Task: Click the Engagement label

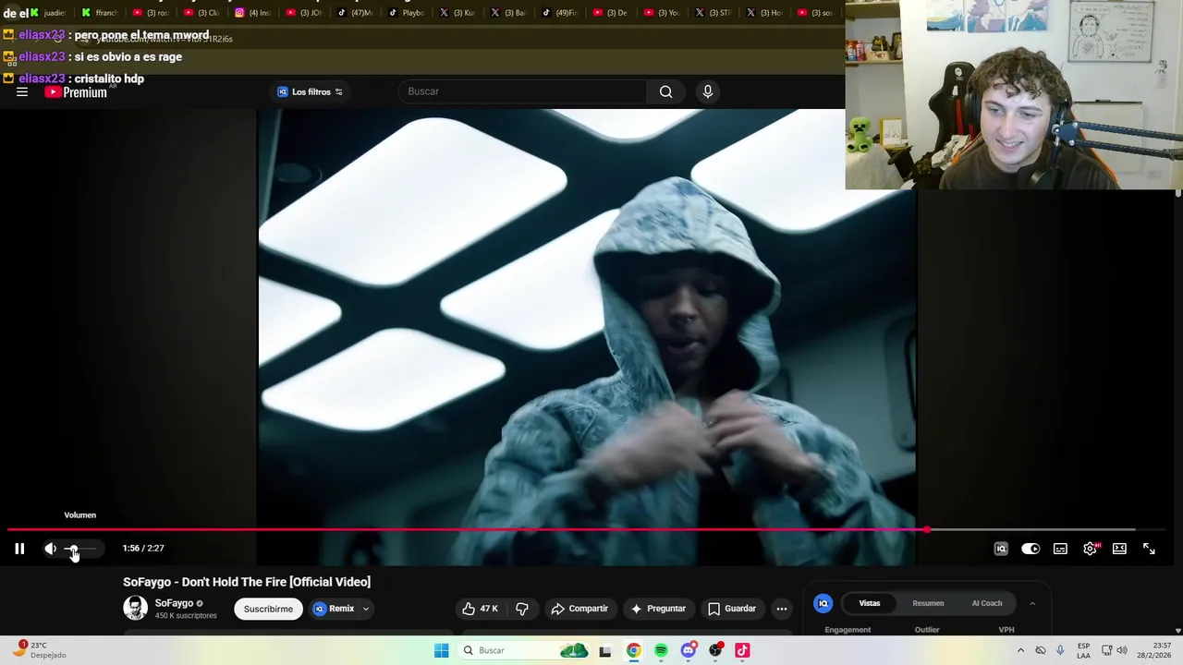Action: tap(848, 630)
